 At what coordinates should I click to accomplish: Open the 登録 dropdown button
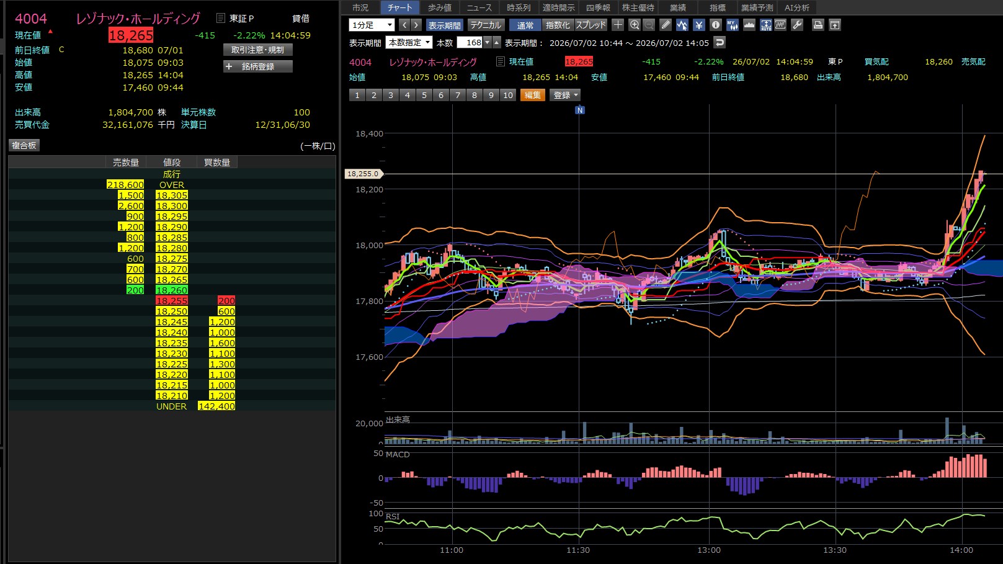coord(565,95)
